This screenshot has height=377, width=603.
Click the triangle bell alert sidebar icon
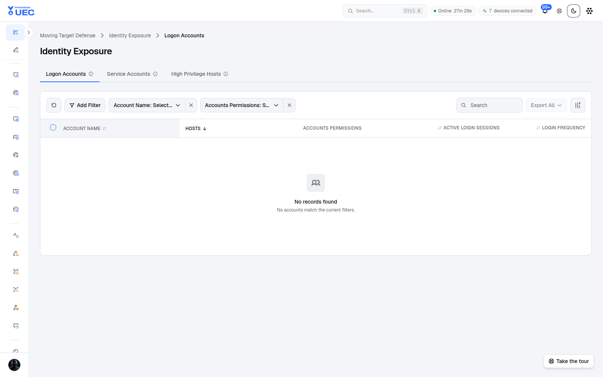click(16, 253)
